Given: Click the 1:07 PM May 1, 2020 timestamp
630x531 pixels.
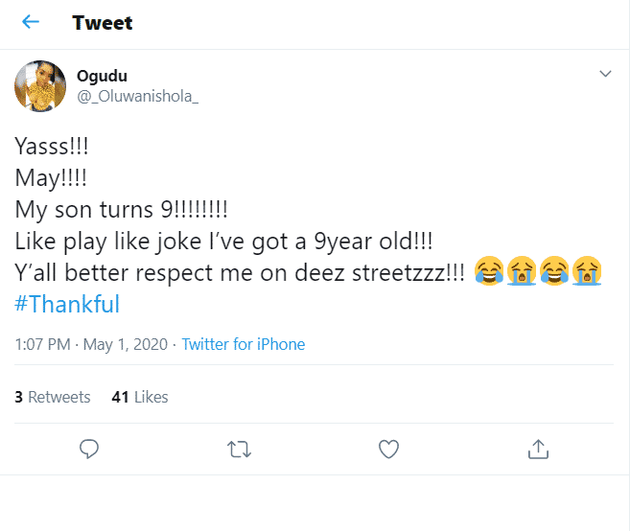Looking at the screenshot, I should click(x=91, y=344).
